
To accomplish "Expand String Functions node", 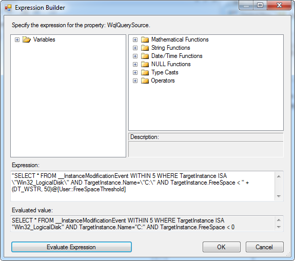I will 135,48.
